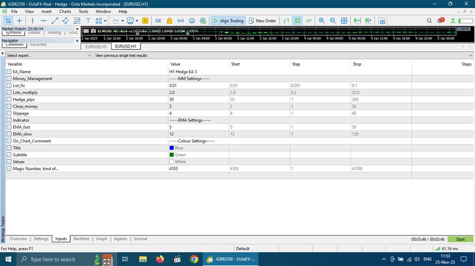Expand the View previous single test results dropdown
Image resolution: width=475 pixels, height=266 pixels.
click(x=284, y=55)
